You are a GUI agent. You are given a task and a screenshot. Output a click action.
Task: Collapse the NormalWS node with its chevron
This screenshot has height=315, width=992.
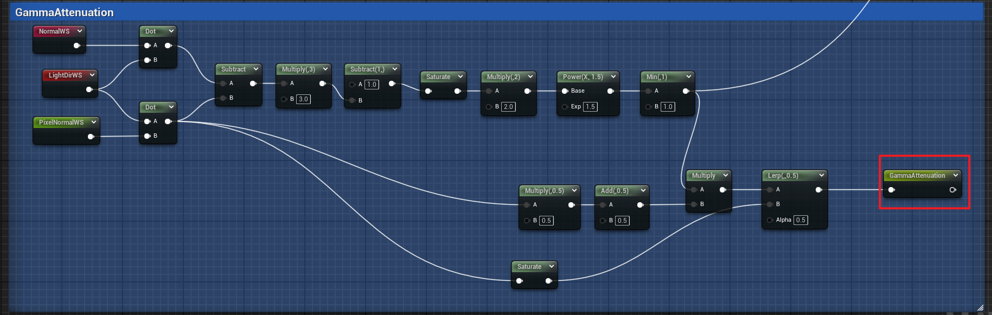point(80,31)
